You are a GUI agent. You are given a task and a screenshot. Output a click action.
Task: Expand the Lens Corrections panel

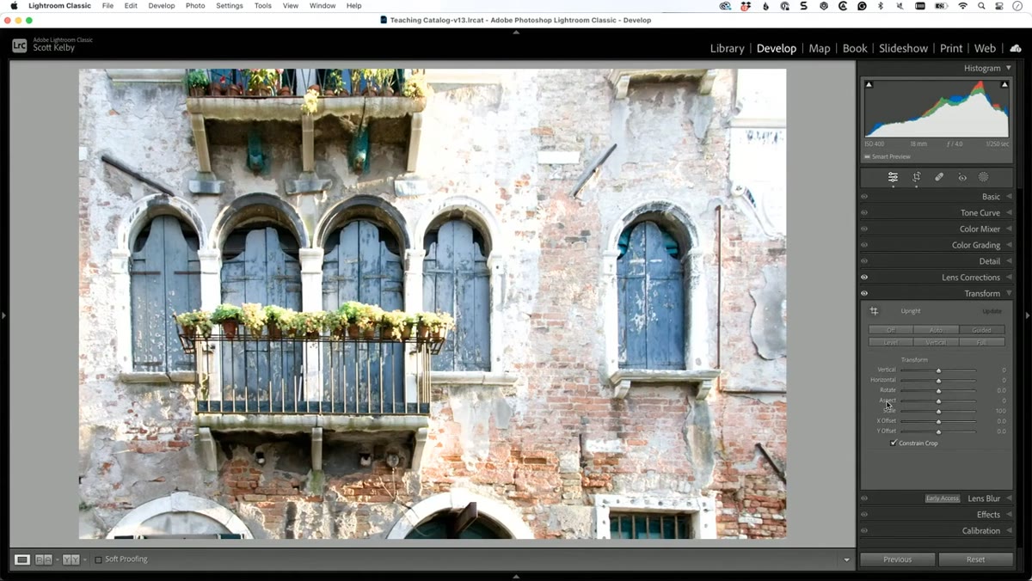tap(1009, 278)
